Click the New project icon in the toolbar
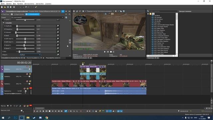The width and height of the screenshot is (213, 120). pos(2,7)
